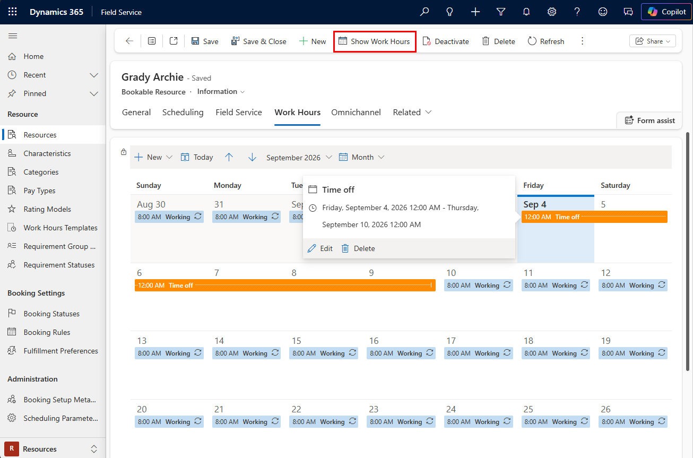
Task: Open the Month view dropdown
Action: click(361, 157)
